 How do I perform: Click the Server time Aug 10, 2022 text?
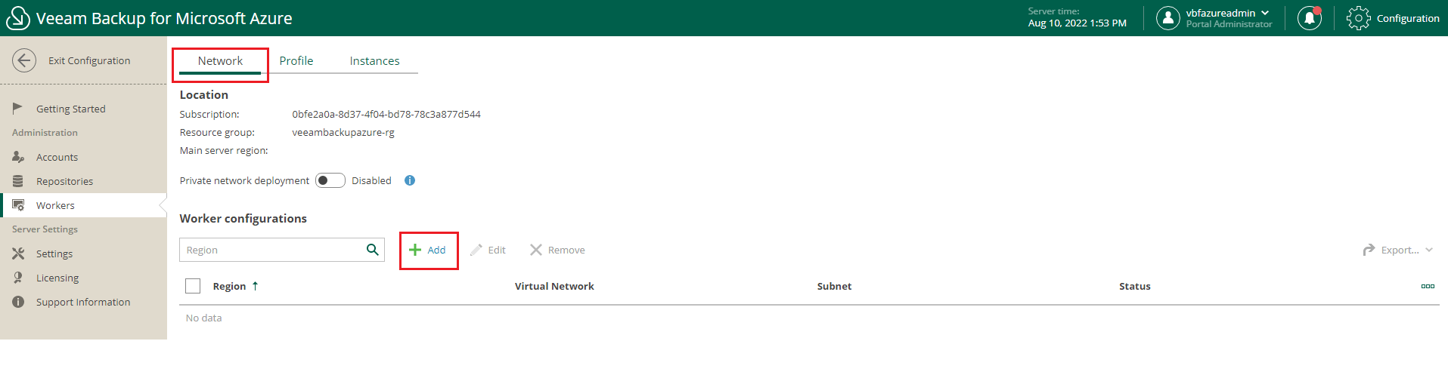coord(1077,23)
